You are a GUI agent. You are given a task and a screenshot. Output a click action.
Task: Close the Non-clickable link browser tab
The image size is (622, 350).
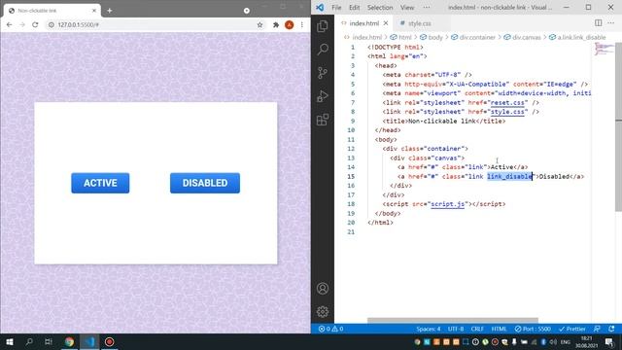(94, 11)
